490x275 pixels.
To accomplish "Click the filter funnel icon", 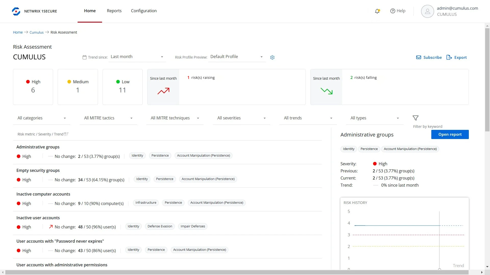I will pyautogui.click(x=415, y=118).
